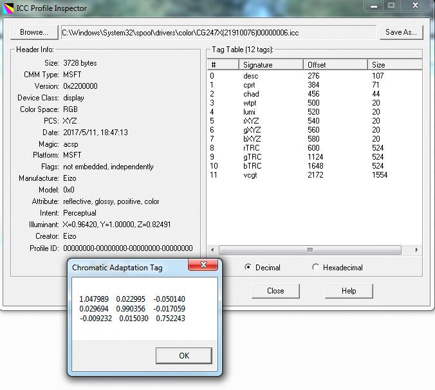The image size is (435, 390).
Task: Sort tag table by Signature column header
Action: (x=271, y=64)
